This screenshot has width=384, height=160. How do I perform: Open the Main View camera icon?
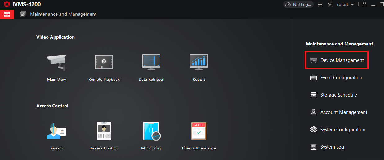pos(56,63)
